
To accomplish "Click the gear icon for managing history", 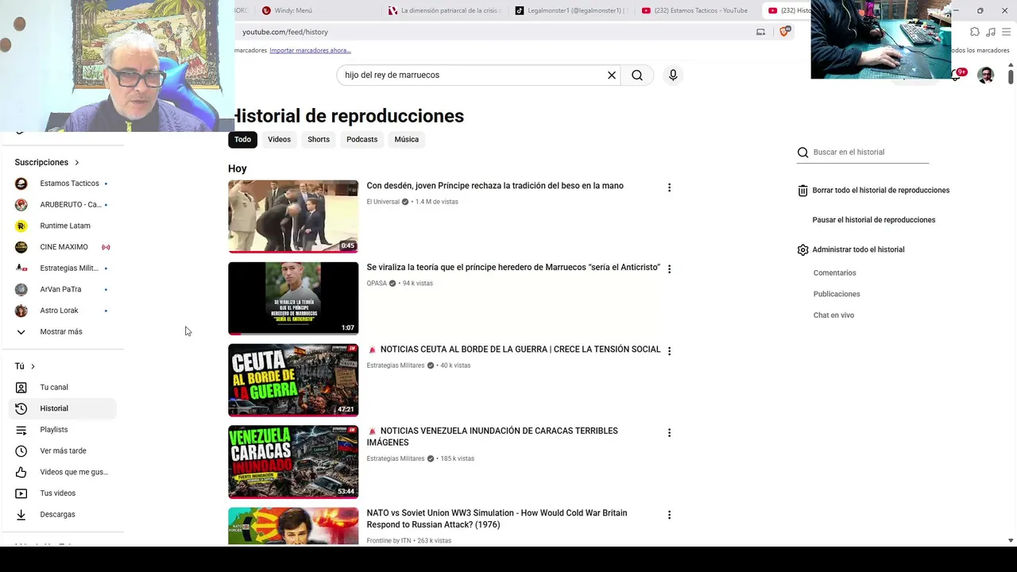I will pyautogui.click(x=802, y=249).
